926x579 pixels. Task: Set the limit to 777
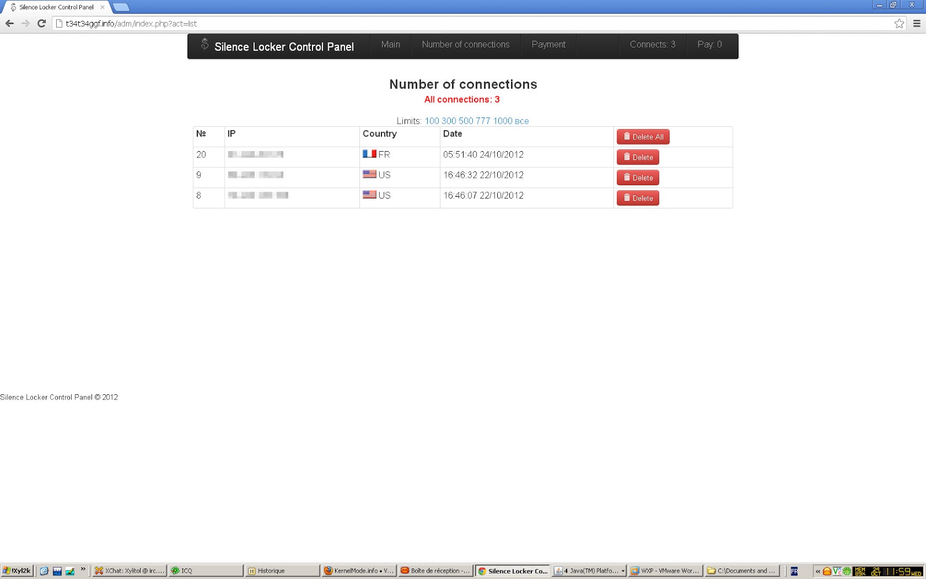click(x=483, y=121)
